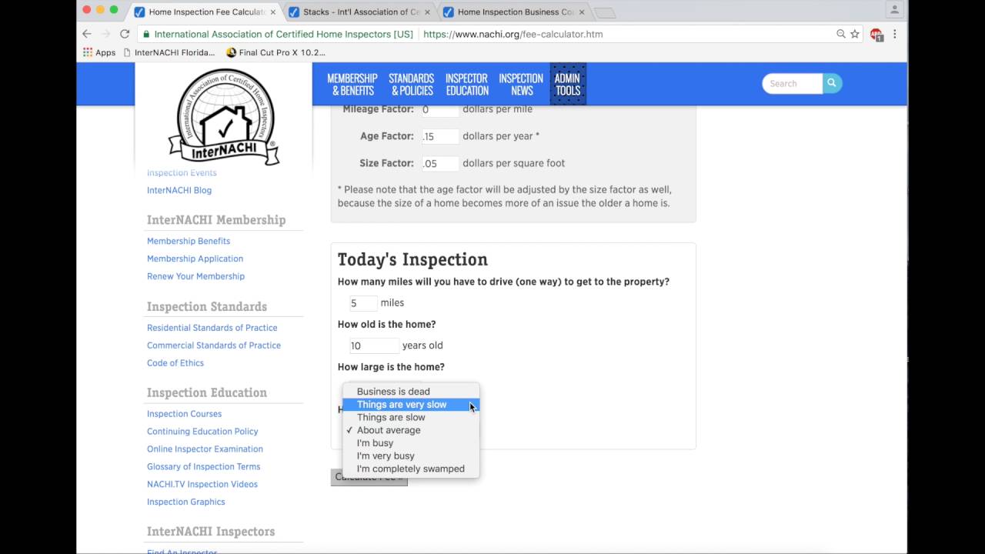Viewport: 985px width, 554px height.
Task: Switch to Home Inspection Fee Calculator tab
Action: click(205, 12)
